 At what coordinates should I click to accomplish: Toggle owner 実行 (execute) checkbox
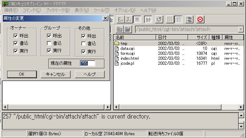coord(16,51)
